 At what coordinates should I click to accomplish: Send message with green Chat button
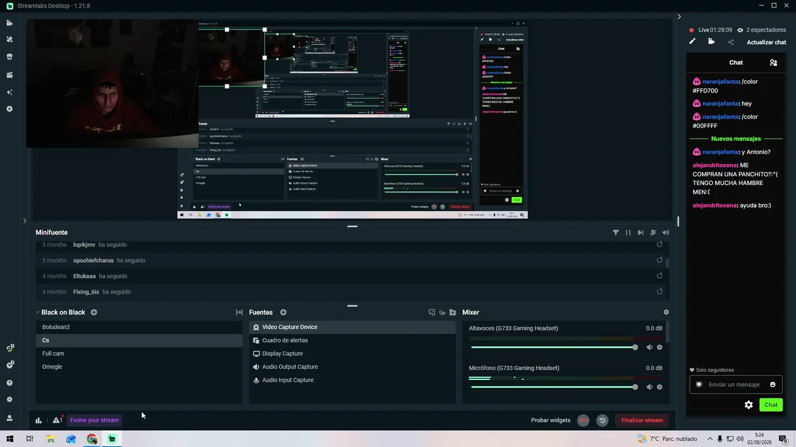coord(771,405)
